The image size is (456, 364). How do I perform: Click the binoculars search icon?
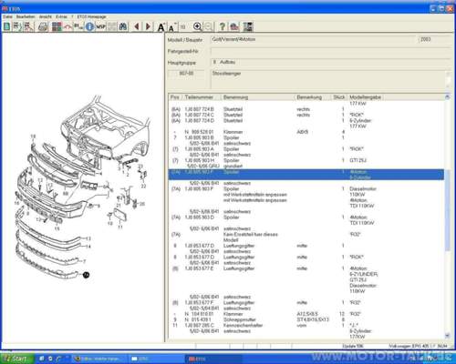123,26
